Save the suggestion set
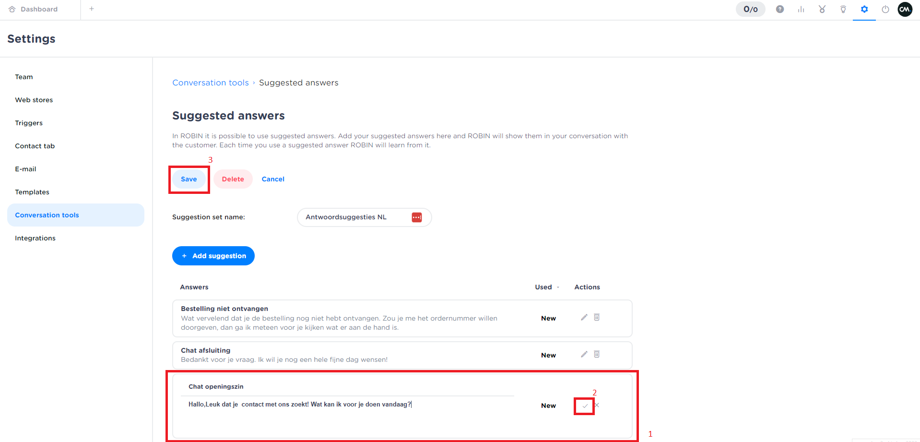This screenshot has width=920, height=442. (x=189, y=179)
